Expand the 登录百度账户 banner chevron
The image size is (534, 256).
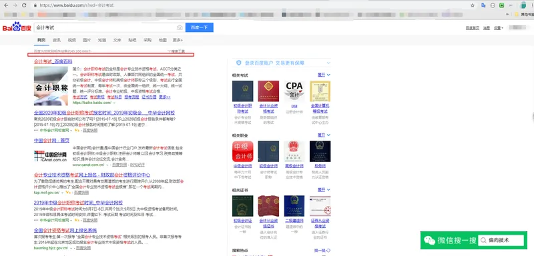[x=328, y=63]
